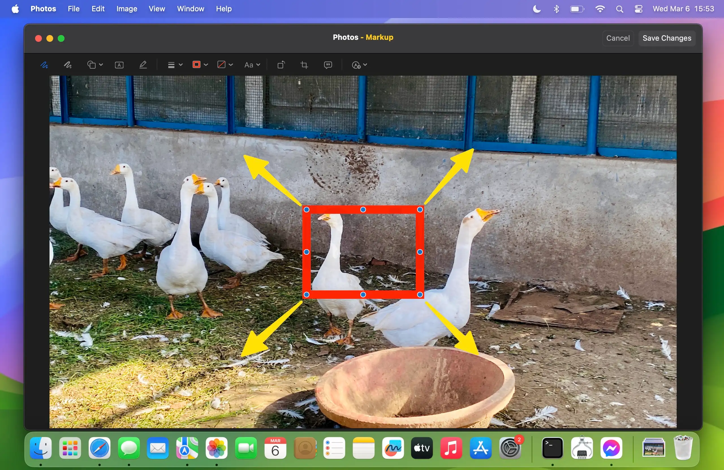The width and height of the screenshot is (724, 470).
Task: Click the Rotate left icon
Action: click(x=281, y=65)
